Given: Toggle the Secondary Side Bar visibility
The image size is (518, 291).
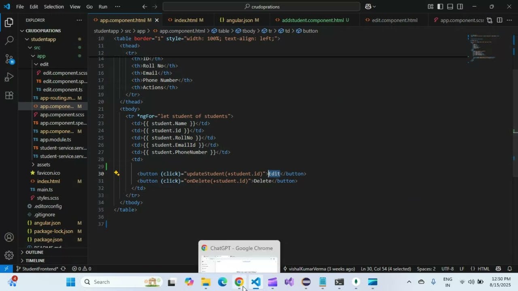Looking at the screenshot, I should (x=460, y=6).
